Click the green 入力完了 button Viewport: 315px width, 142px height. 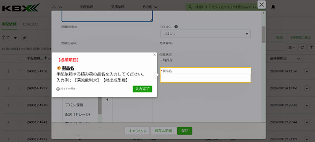click(x=143, y=89)
